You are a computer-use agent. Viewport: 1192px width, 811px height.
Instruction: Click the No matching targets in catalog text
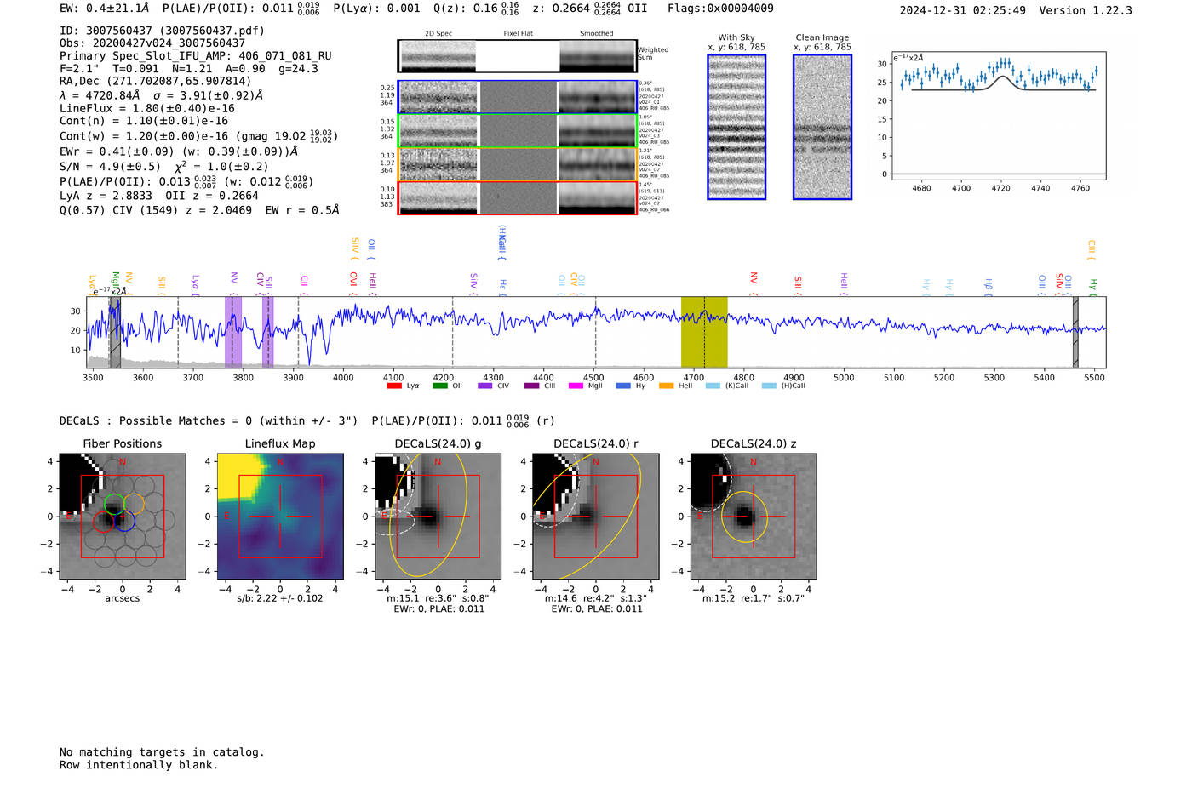coord(162,752)
